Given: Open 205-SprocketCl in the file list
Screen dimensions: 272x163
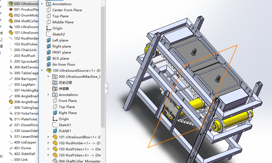Looking at the screenshot, I should pos(26,62).
